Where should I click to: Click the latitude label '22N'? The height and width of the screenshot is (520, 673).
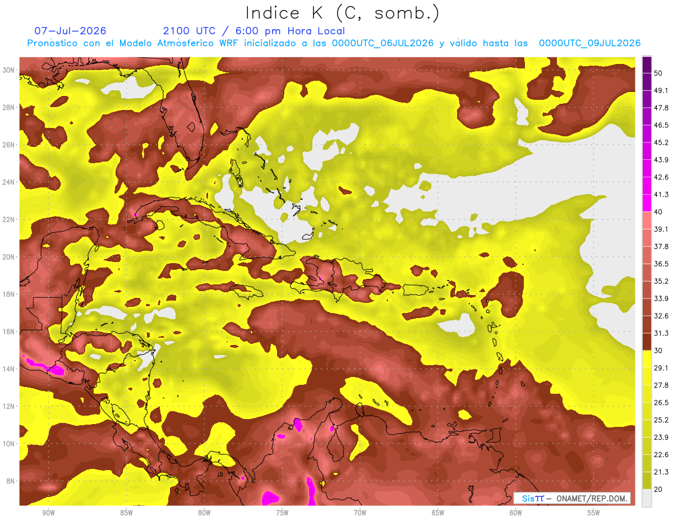[10, 219]
